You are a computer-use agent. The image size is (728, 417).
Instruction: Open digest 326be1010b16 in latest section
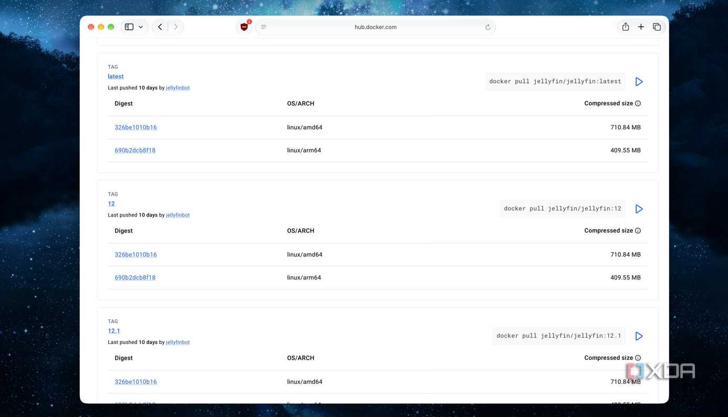point(136,127)
